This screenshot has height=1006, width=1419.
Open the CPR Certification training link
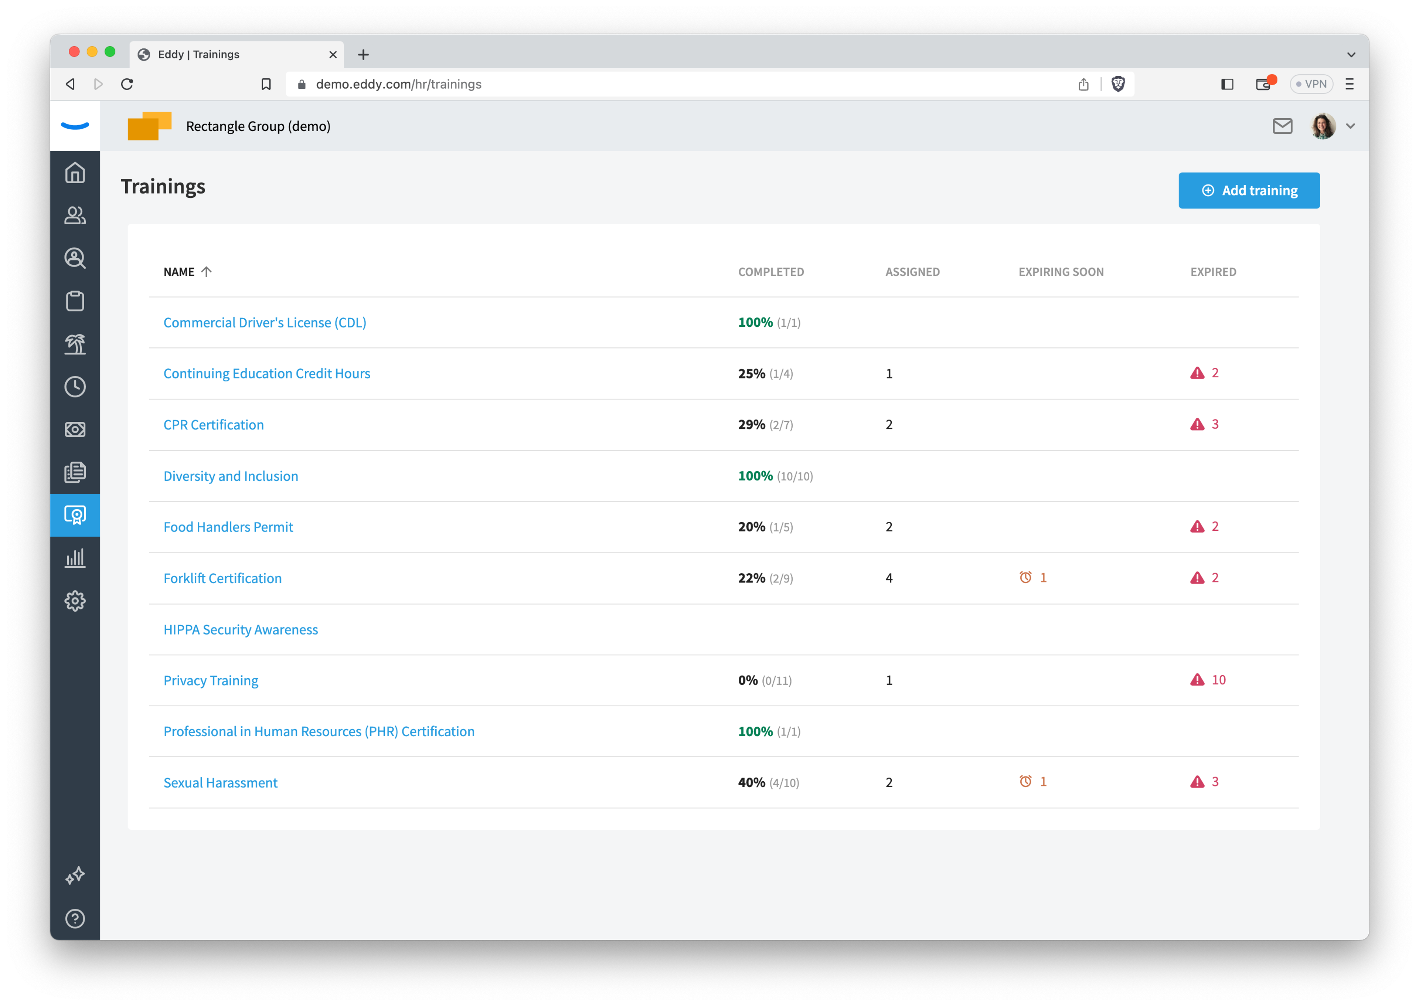[x=214, y=425]
